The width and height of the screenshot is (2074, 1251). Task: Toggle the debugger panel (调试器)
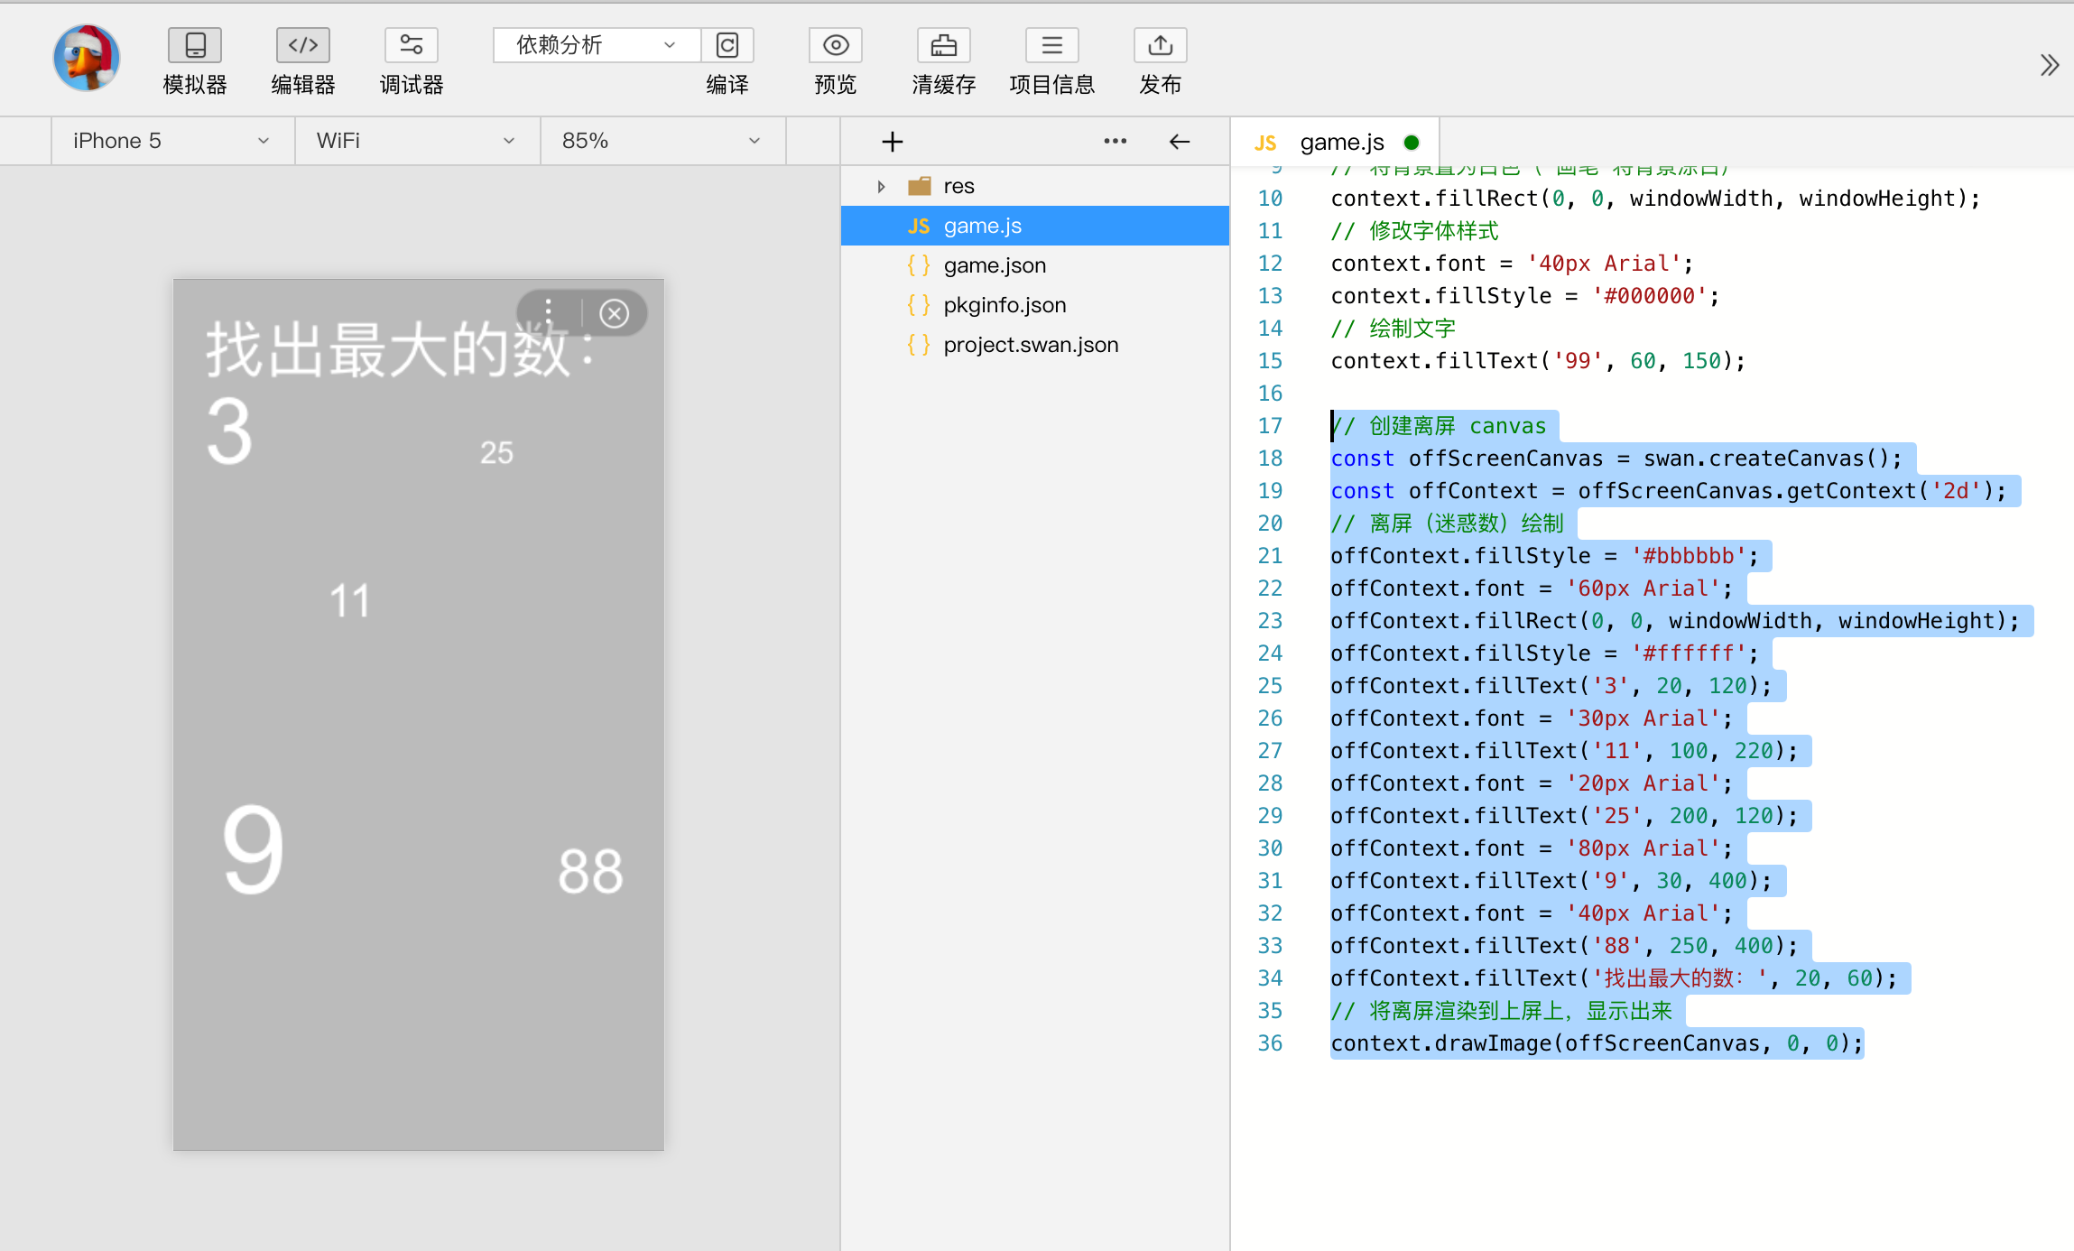click(412, 45)
